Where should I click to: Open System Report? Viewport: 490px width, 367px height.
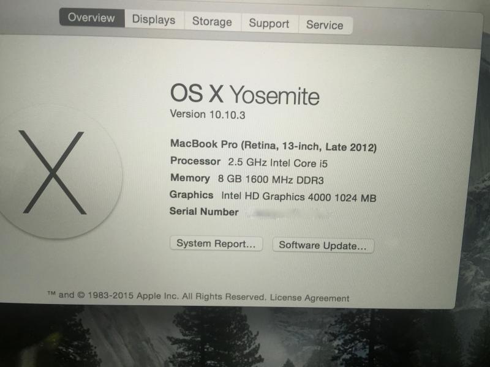point(216,243)
